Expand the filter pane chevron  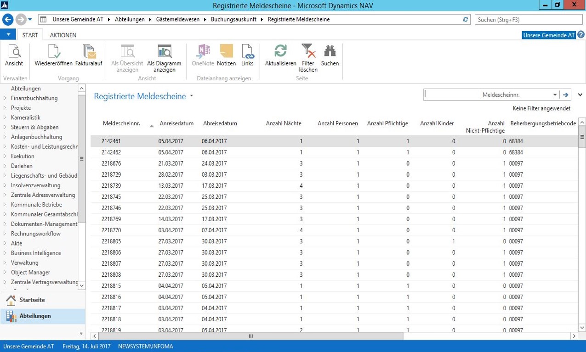click(x=580, y=95)
